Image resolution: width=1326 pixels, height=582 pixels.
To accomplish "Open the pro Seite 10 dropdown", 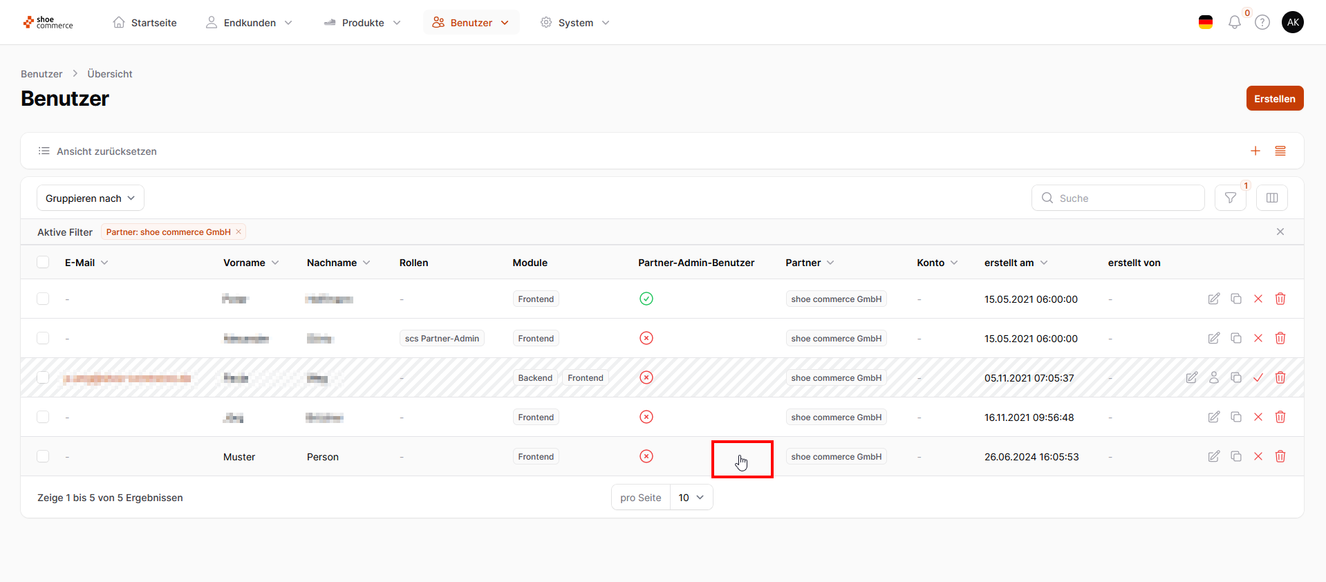I will 691,498.
